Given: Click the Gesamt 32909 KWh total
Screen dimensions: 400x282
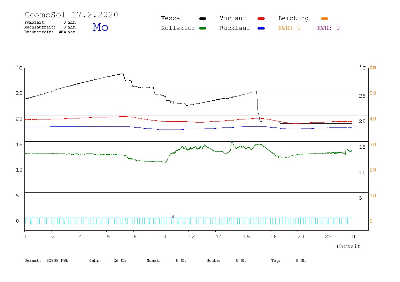Looking at the screenshot, I should [x=46, y=260].
